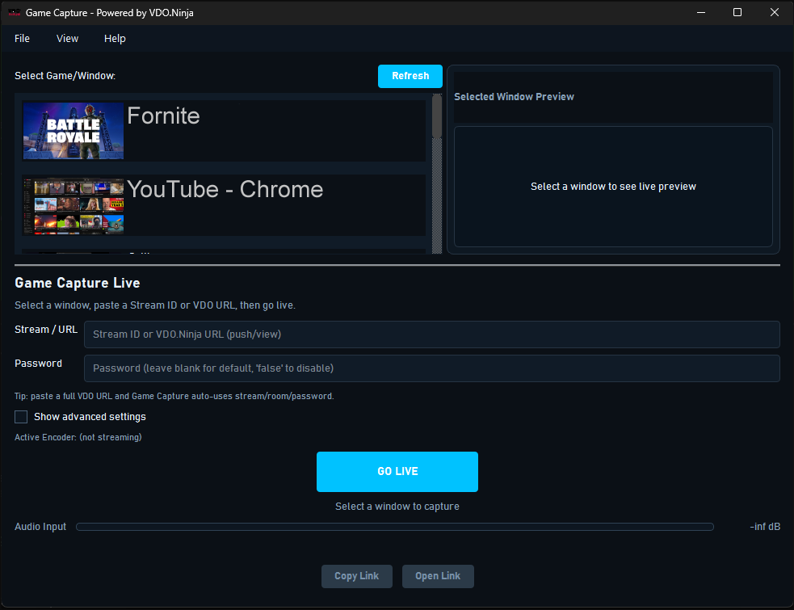794x610 pixels.
Task: Click the Password input field
Action: (x=432, y=368)
